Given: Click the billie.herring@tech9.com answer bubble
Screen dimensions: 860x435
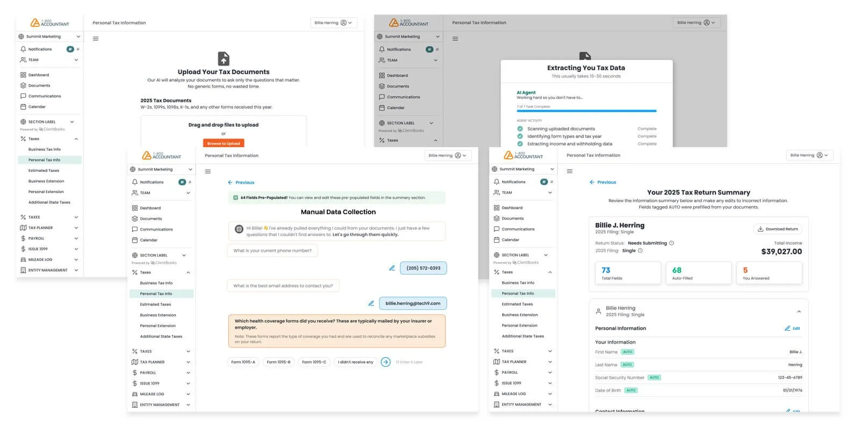Looking at the screenshot, I should 413,303.
